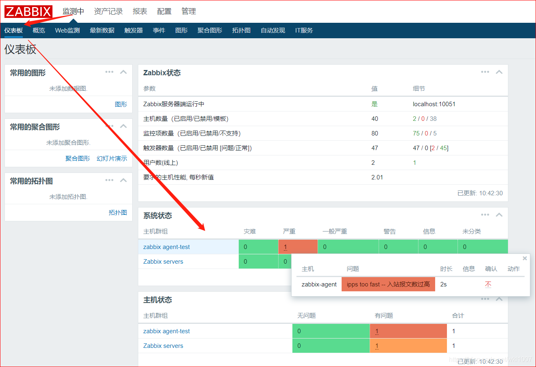Open the 自动发现 tab
536x367 pixels.
[273, 31]
